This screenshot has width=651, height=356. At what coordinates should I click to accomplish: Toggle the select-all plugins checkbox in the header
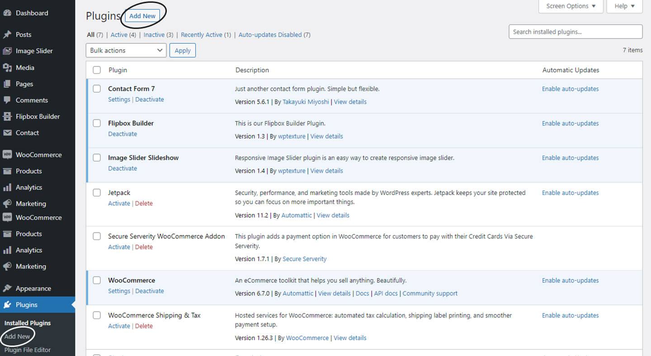coord(97,70)
